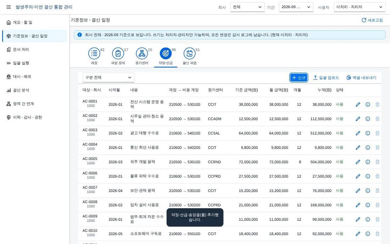Expand the 구분 전체 filter dropdown
The height and width of the screenshot is (244, 390).
coord(108,77)
